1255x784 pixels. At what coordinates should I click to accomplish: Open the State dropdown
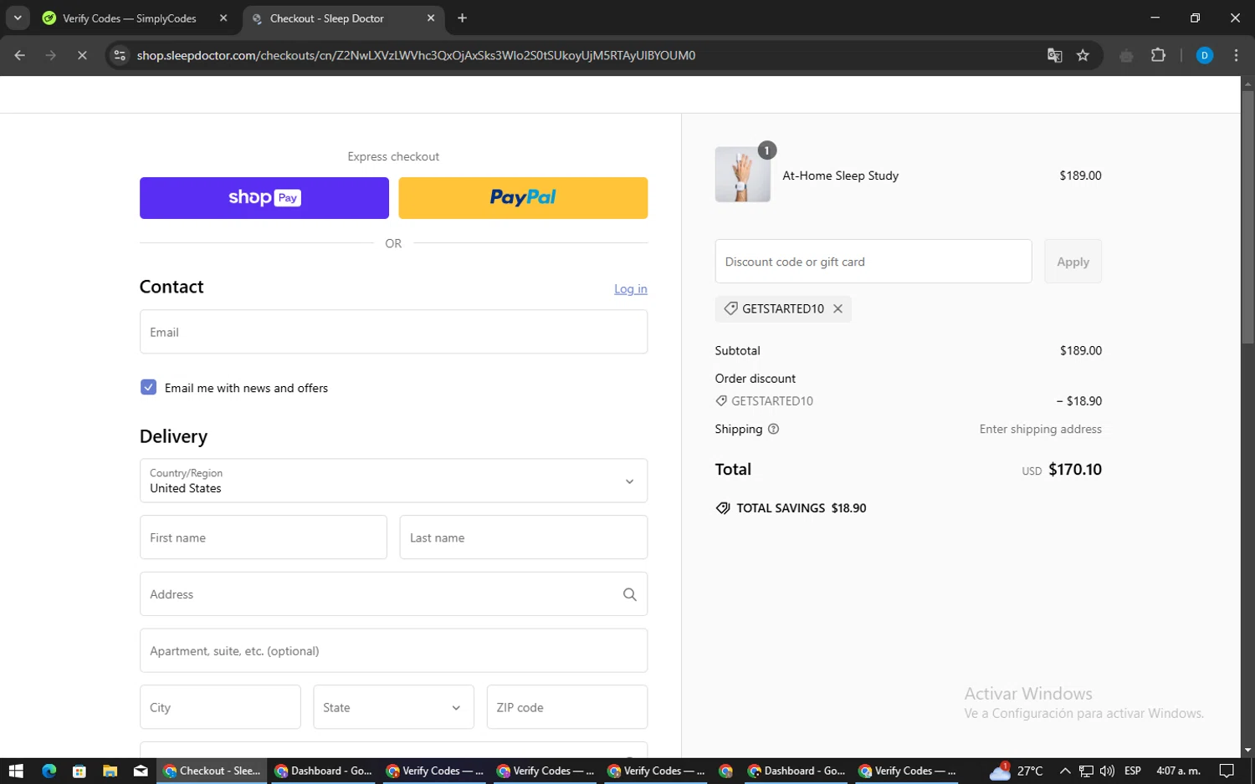(x=393, y=707)
